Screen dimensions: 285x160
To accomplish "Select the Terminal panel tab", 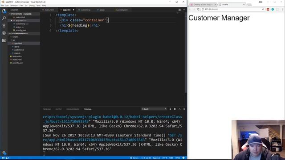I will [x=88, y=109].
